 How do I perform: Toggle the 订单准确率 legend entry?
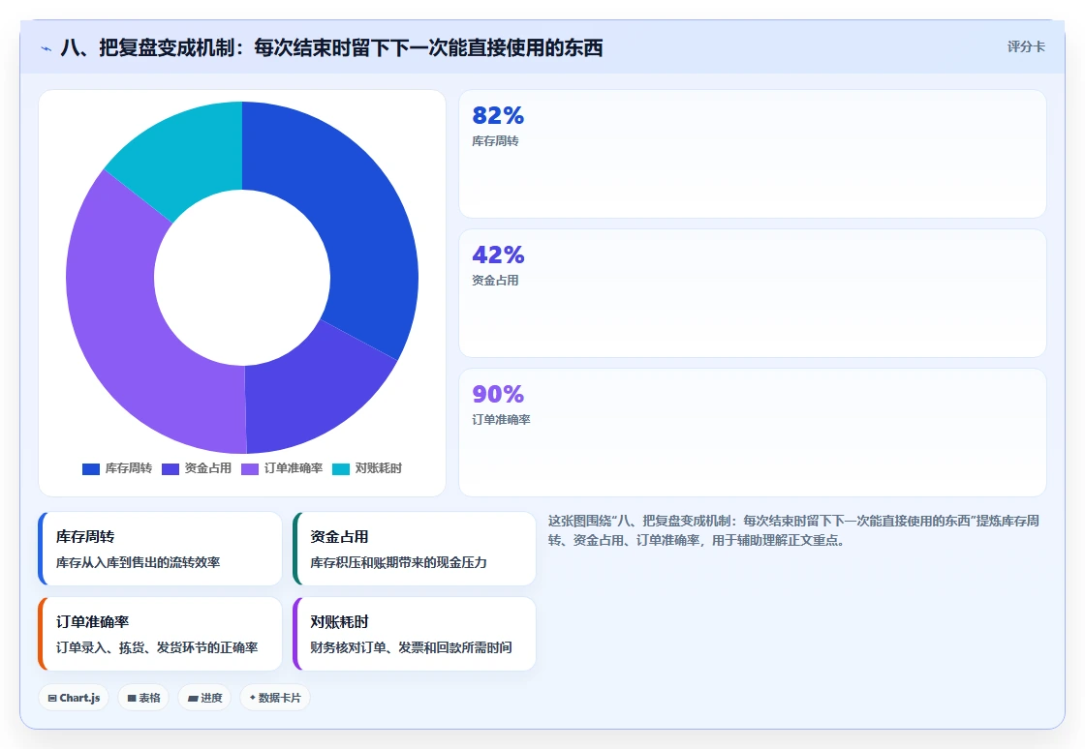tap(282, 468)
